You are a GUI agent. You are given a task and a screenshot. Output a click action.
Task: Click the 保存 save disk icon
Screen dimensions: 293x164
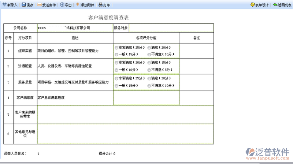pyautogui.click(x=23, y=5)
